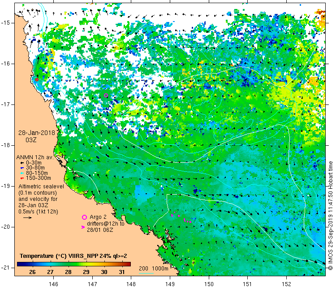Click the cyan 80-150m legend marker
This screenshot has height=287, width=336.
(22, 173)
